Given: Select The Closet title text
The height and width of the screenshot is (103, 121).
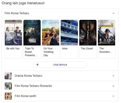Looking at the screenshot, I should click(87, 48).
